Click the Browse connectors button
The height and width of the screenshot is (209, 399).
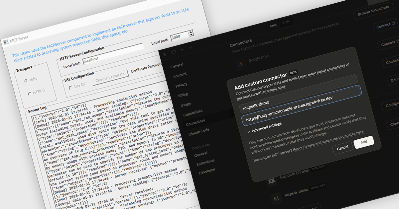click(373, 11)
